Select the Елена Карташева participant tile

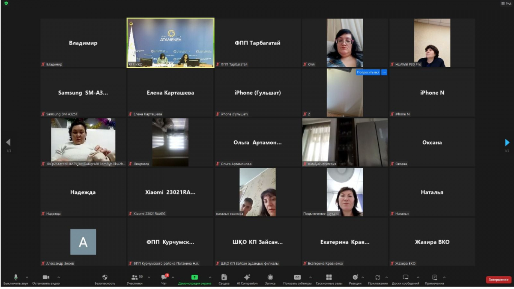click(x=170, y=92)
